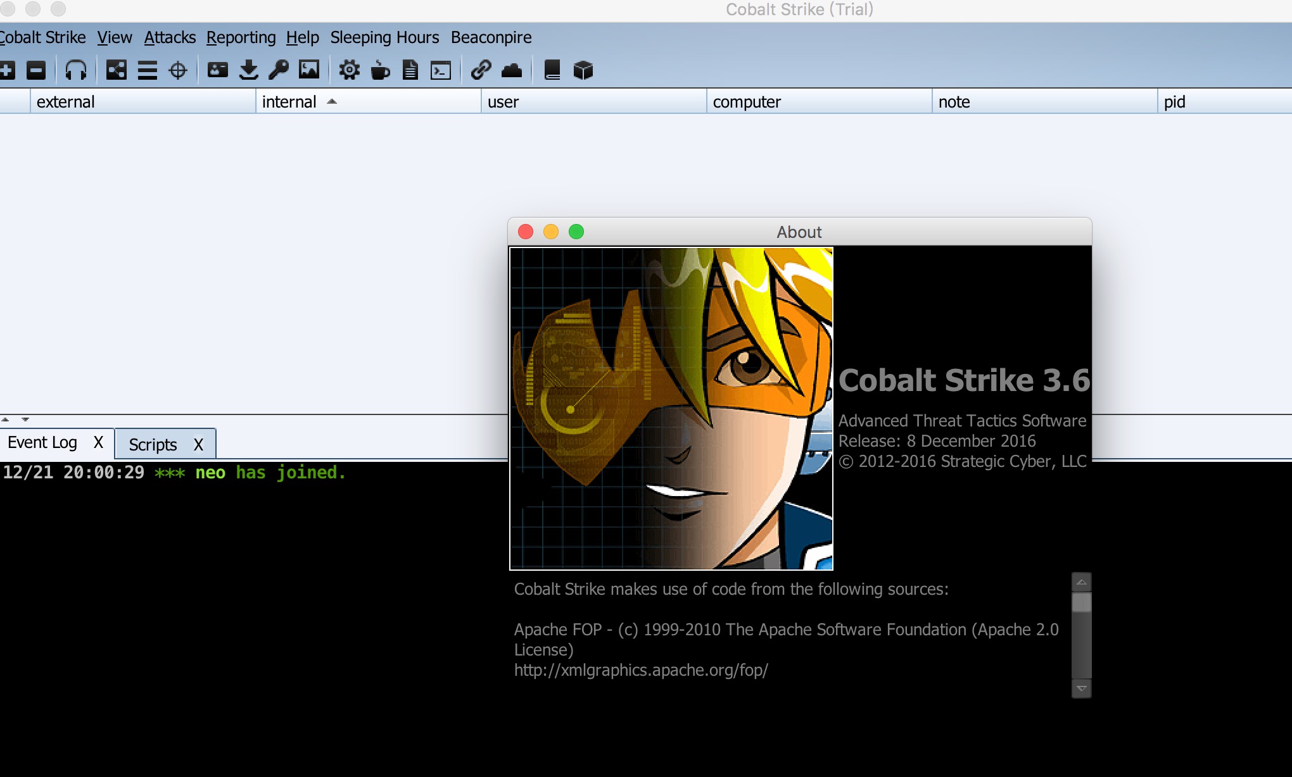Click the plus icon to connect to a team server
1292x777 pixels.
(x=6, y=70)
